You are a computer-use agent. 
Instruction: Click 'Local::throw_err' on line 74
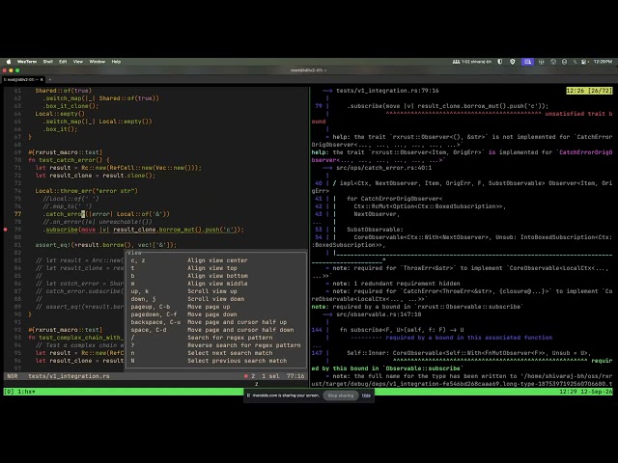(63, 191)
